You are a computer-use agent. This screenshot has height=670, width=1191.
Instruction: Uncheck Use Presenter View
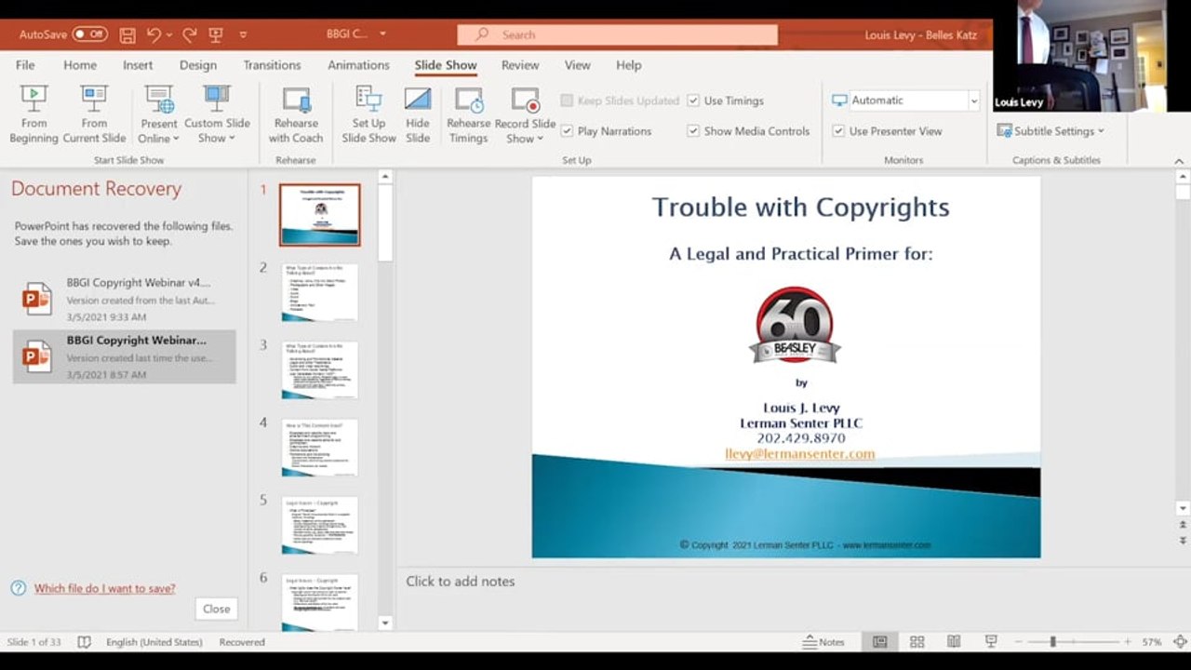(838, 131)
